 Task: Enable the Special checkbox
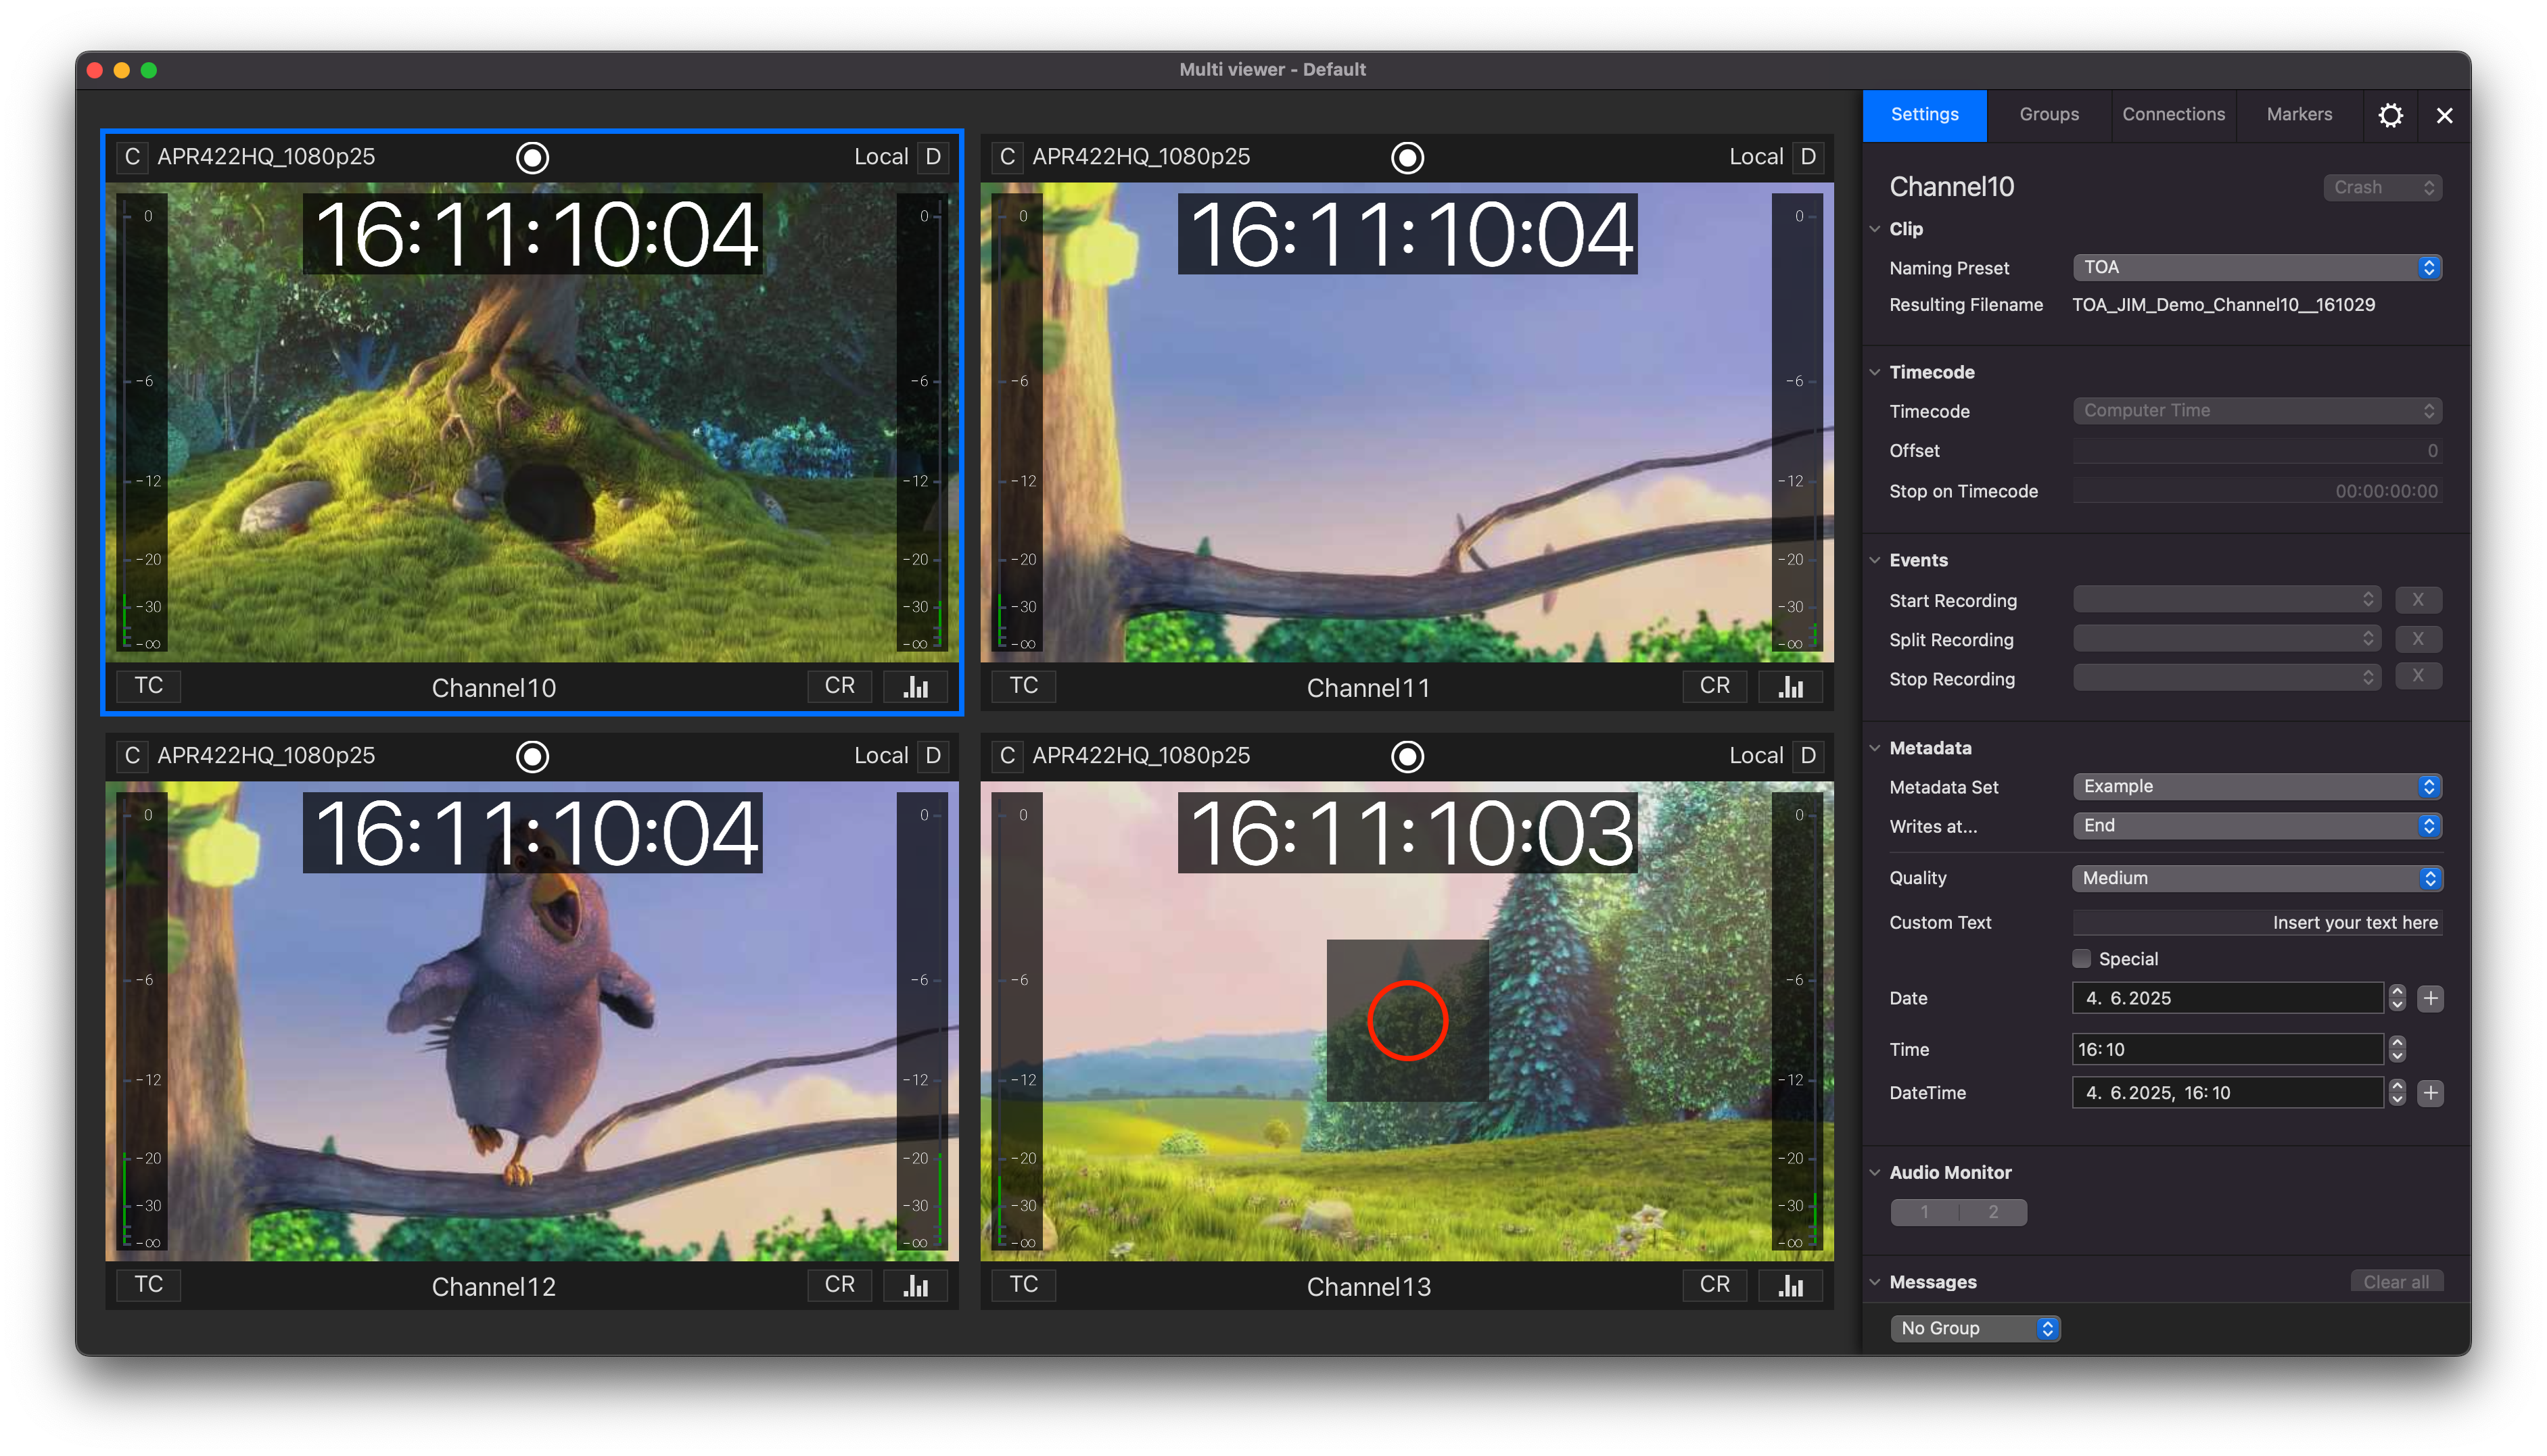2082,959
